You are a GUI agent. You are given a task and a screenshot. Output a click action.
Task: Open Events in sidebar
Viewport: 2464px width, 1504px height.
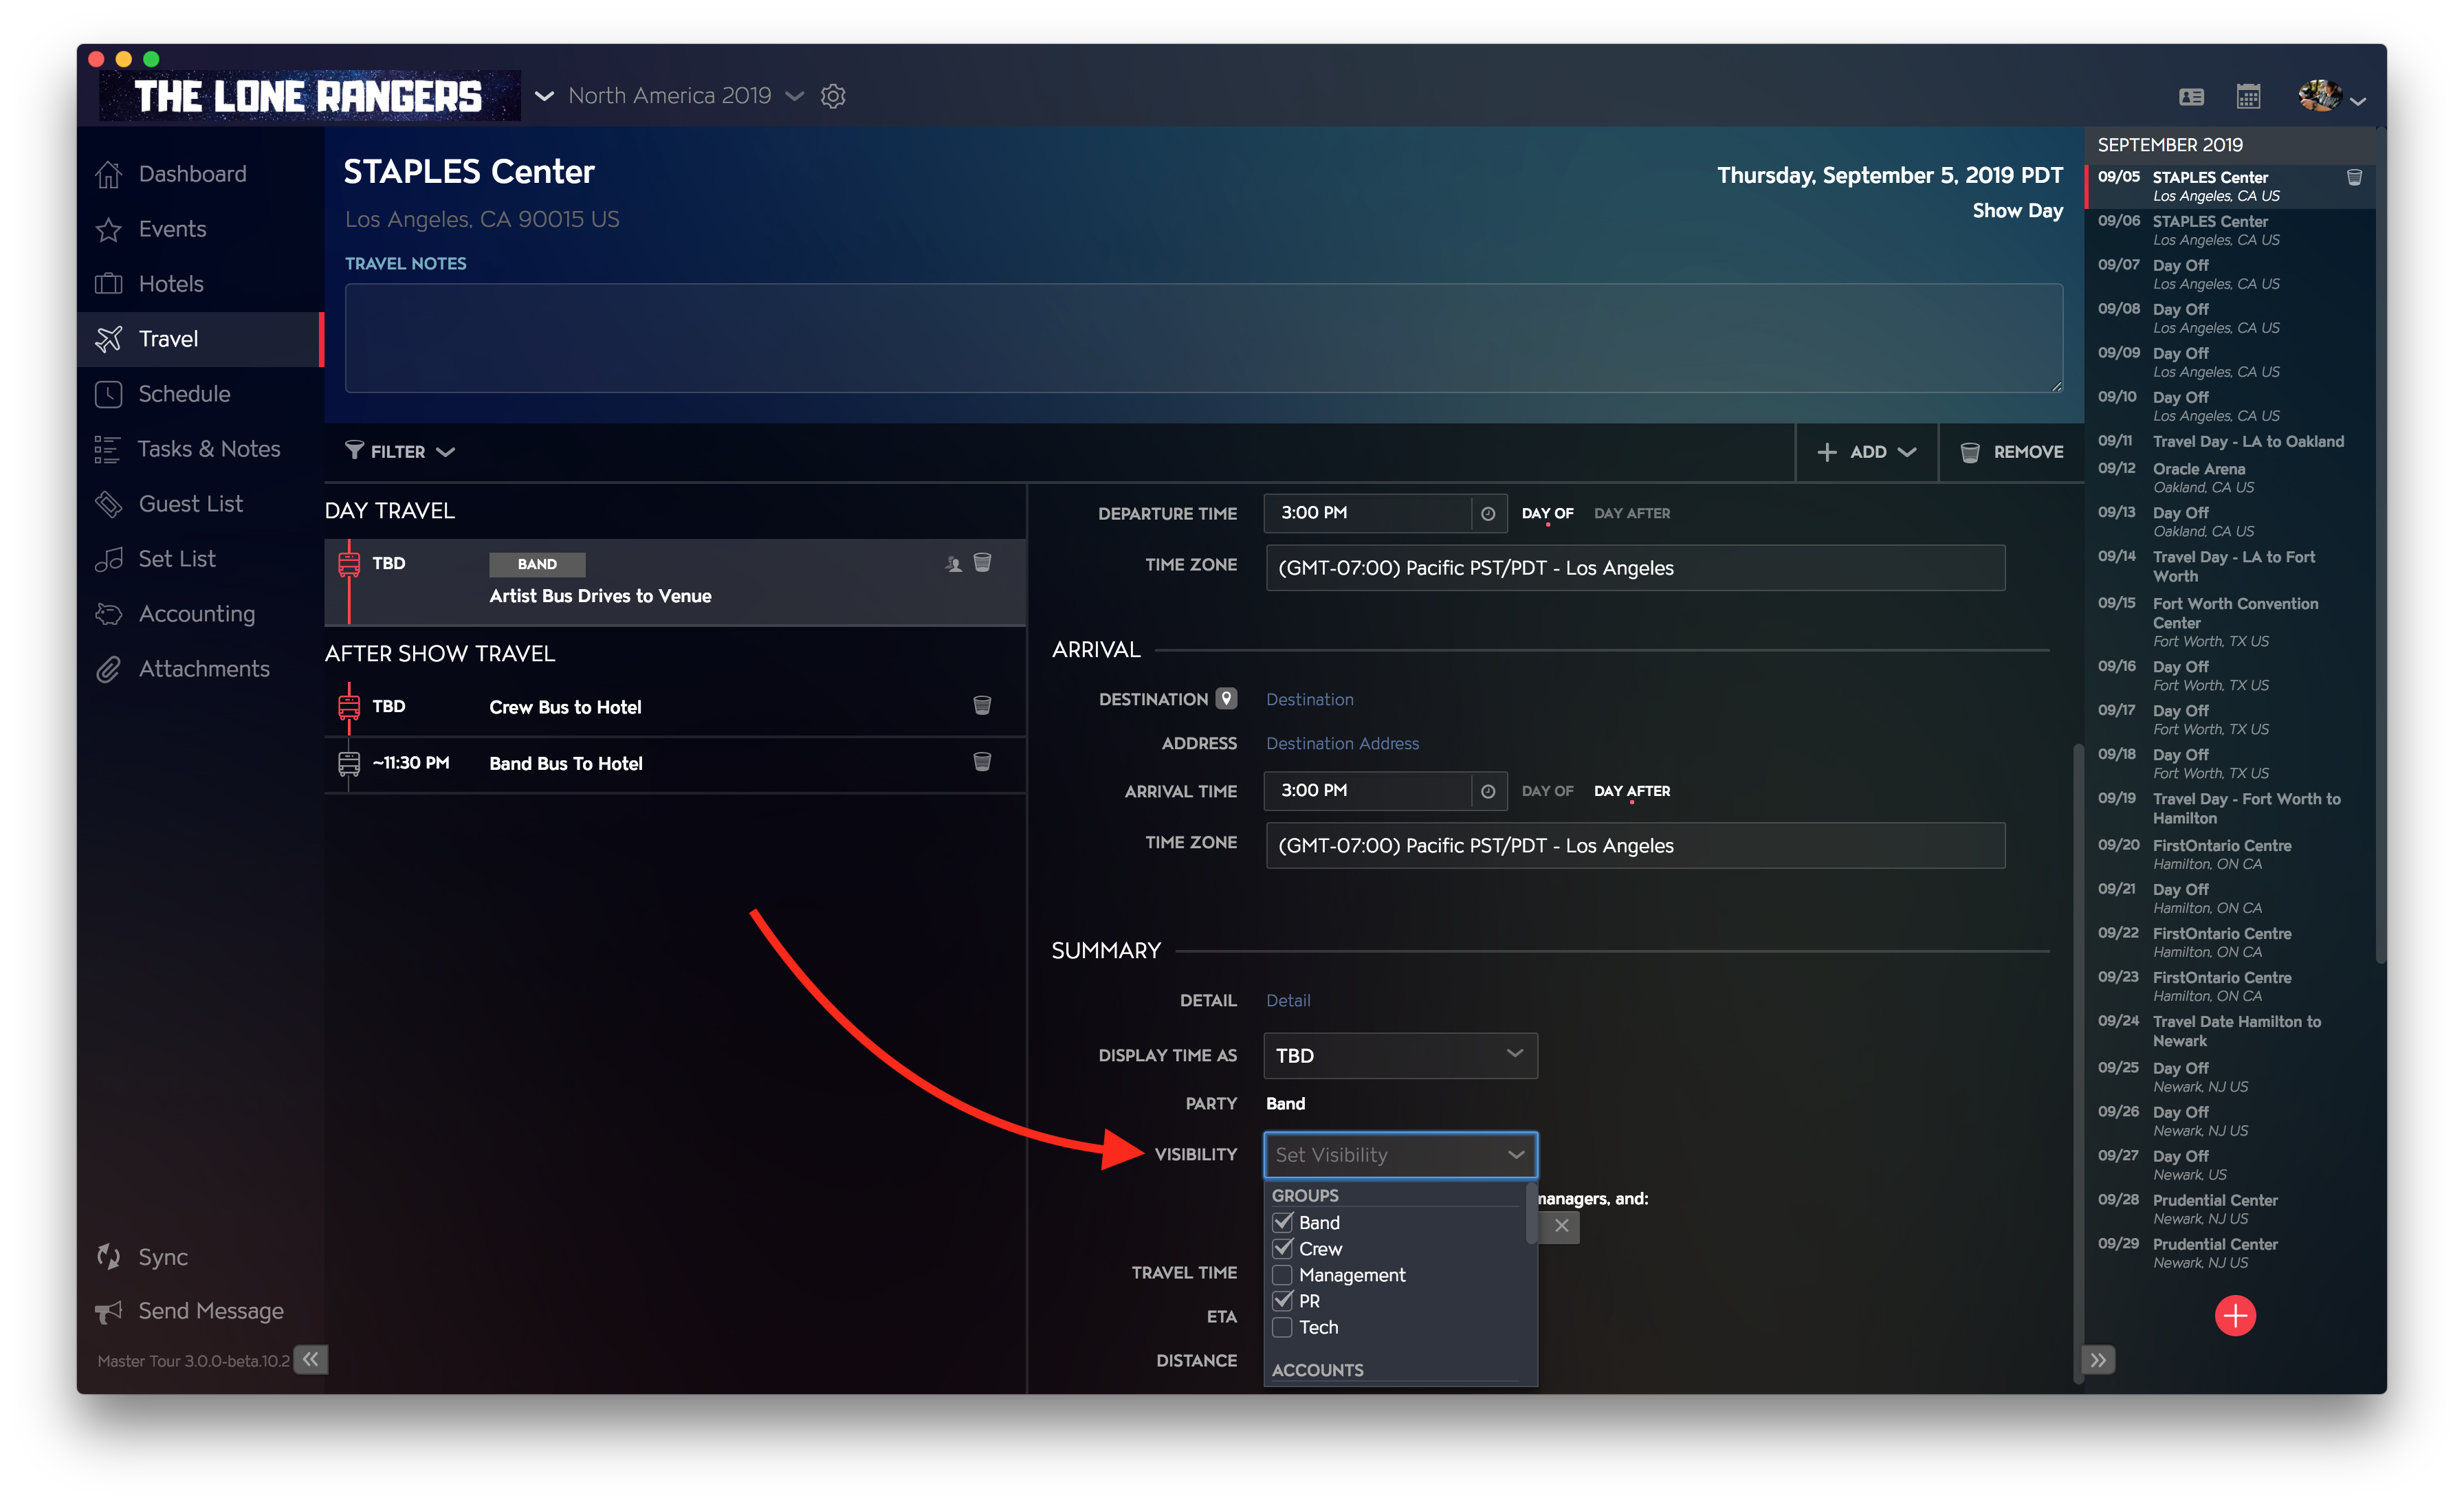(x=200, y=229)
